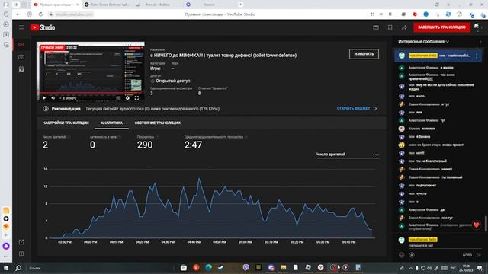Switch to НАСТРОЙКИ ТРАНСЛЯЦИИ tab
Image resolution: width=488 pixels, height=274 pixels.
tap(66, 123)
